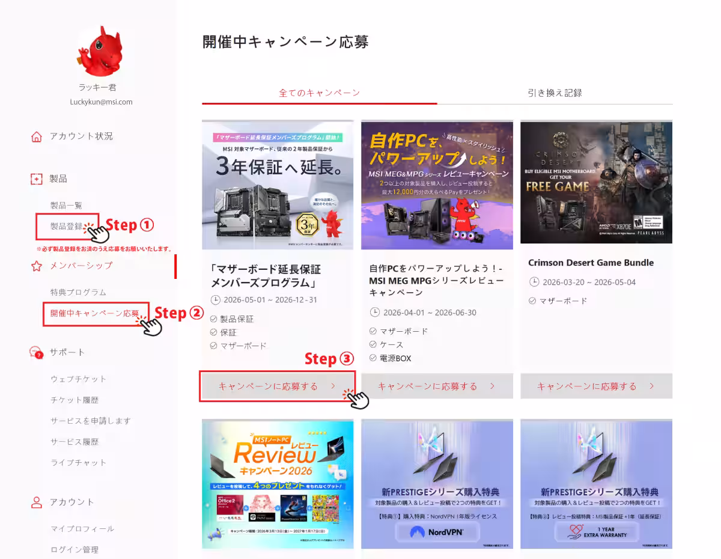This screenshot has height=559, width=721.
Task: Open the PRESTIGE 1 Year Extra Warranty banner
Action: [596, 484]
